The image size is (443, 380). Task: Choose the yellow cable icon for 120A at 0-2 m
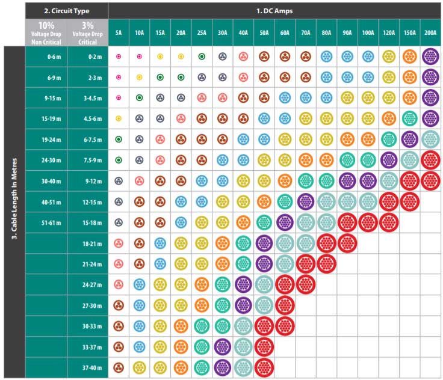pos(389,57)
